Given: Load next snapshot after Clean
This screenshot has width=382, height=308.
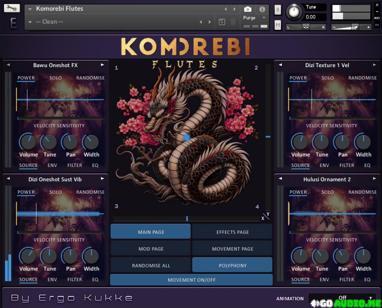Looking at the screenshot, I should click(x=209, y=22).
